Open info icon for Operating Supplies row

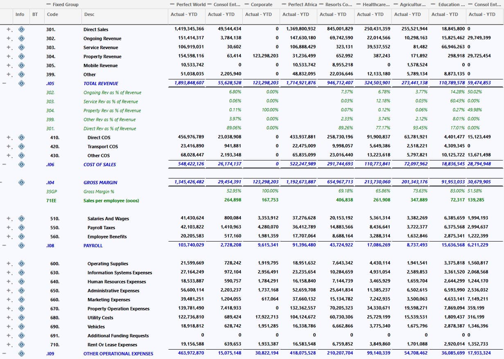pyautogui.click(x=22, y=264)
